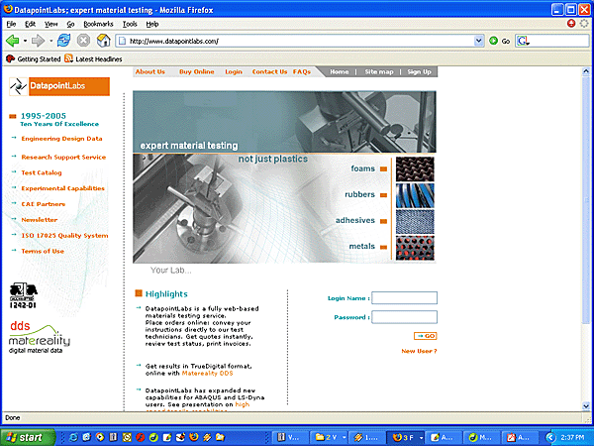Screen dimensions: 594x446
Task: Open the address bar URL history dropdown
Action: (479, 41)
